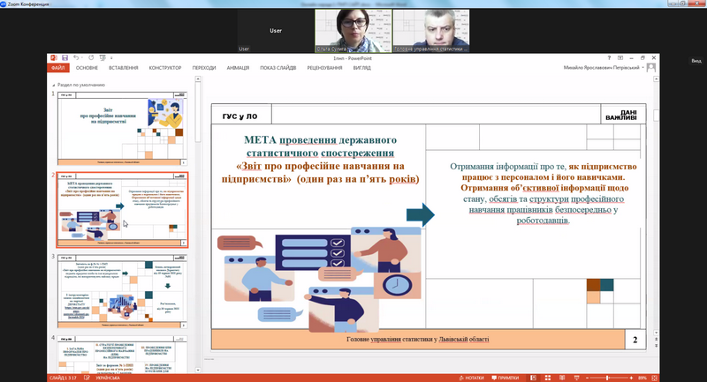Click the Redo/Repeat icon in the title bar
This screenshot has width=707, height=382.
pos(92,58)
